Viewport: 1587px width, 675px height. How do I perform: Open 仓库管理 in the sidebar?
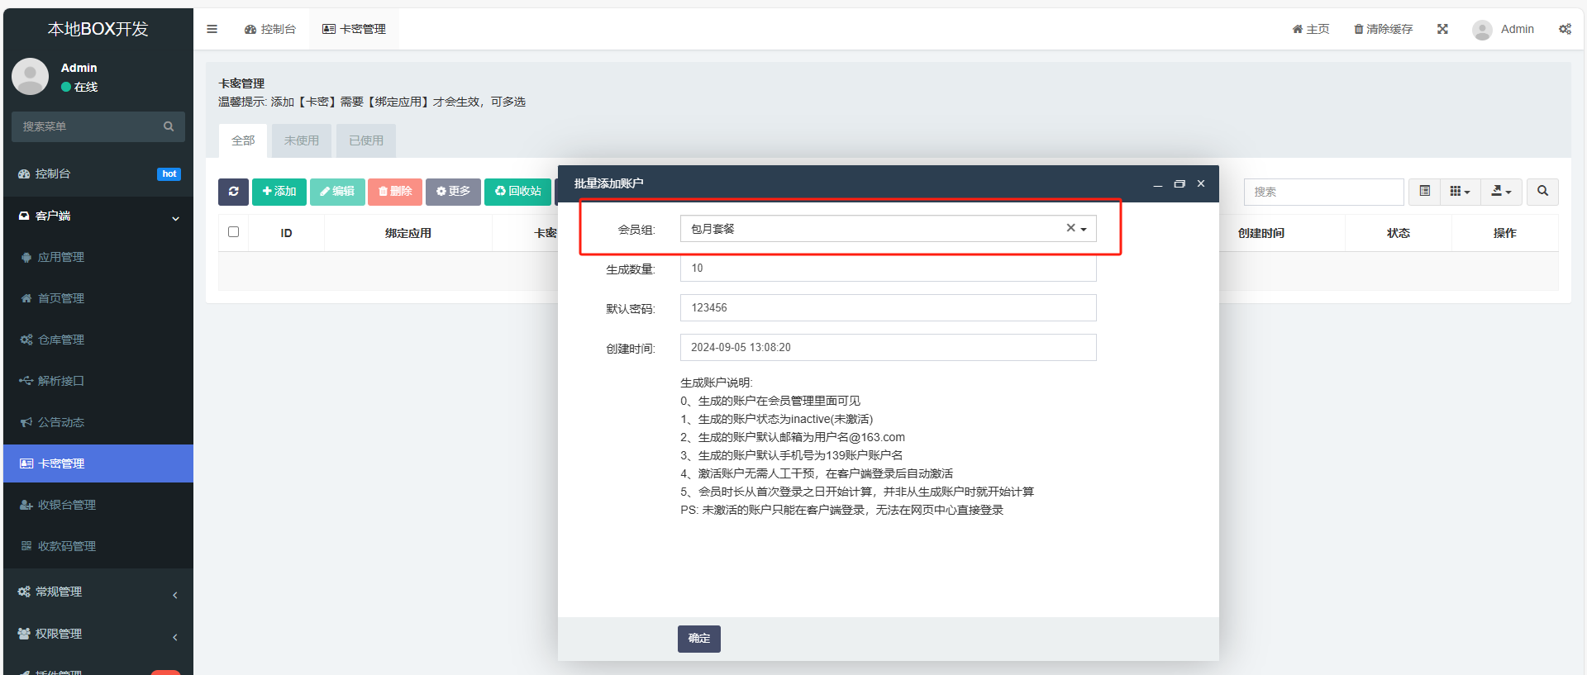[98, 340]
